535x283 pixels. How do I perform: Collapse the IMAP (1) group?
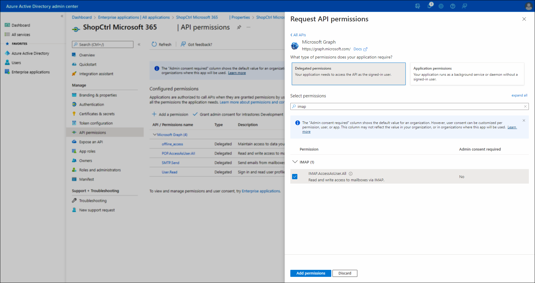pyautogui.click(x=295, y=162)
